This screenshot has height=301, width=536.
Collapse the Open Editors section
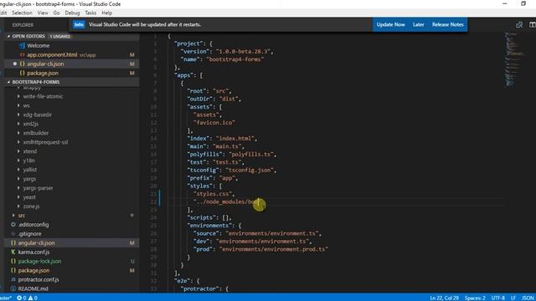pyautogui.click(x=28, y=36)
